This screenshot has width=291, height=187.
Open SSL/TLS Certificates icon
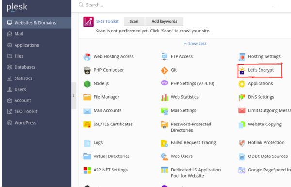point(87,125)
